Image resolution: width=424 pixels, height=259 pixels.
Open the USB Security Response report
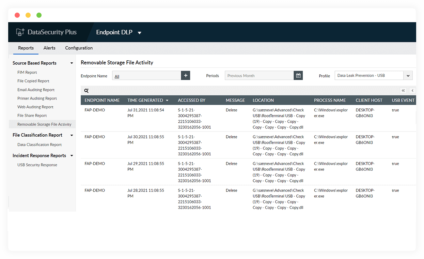[37, 165]
